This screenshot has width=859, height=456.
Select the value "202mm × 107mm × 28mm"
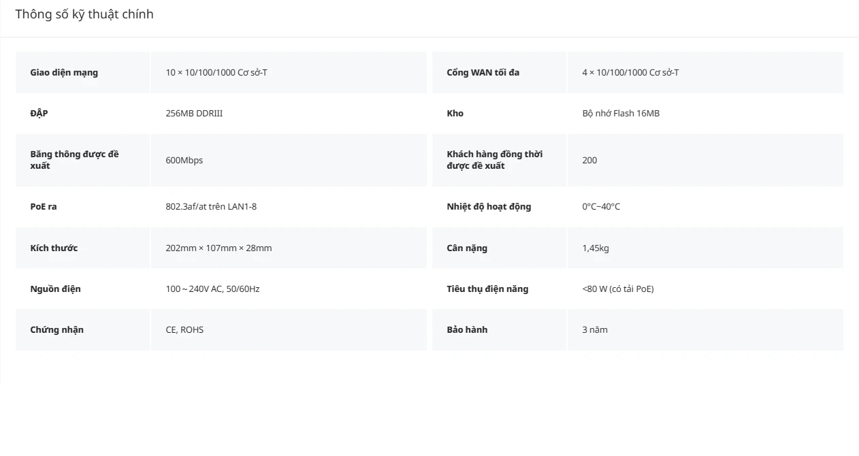point(218,248)
